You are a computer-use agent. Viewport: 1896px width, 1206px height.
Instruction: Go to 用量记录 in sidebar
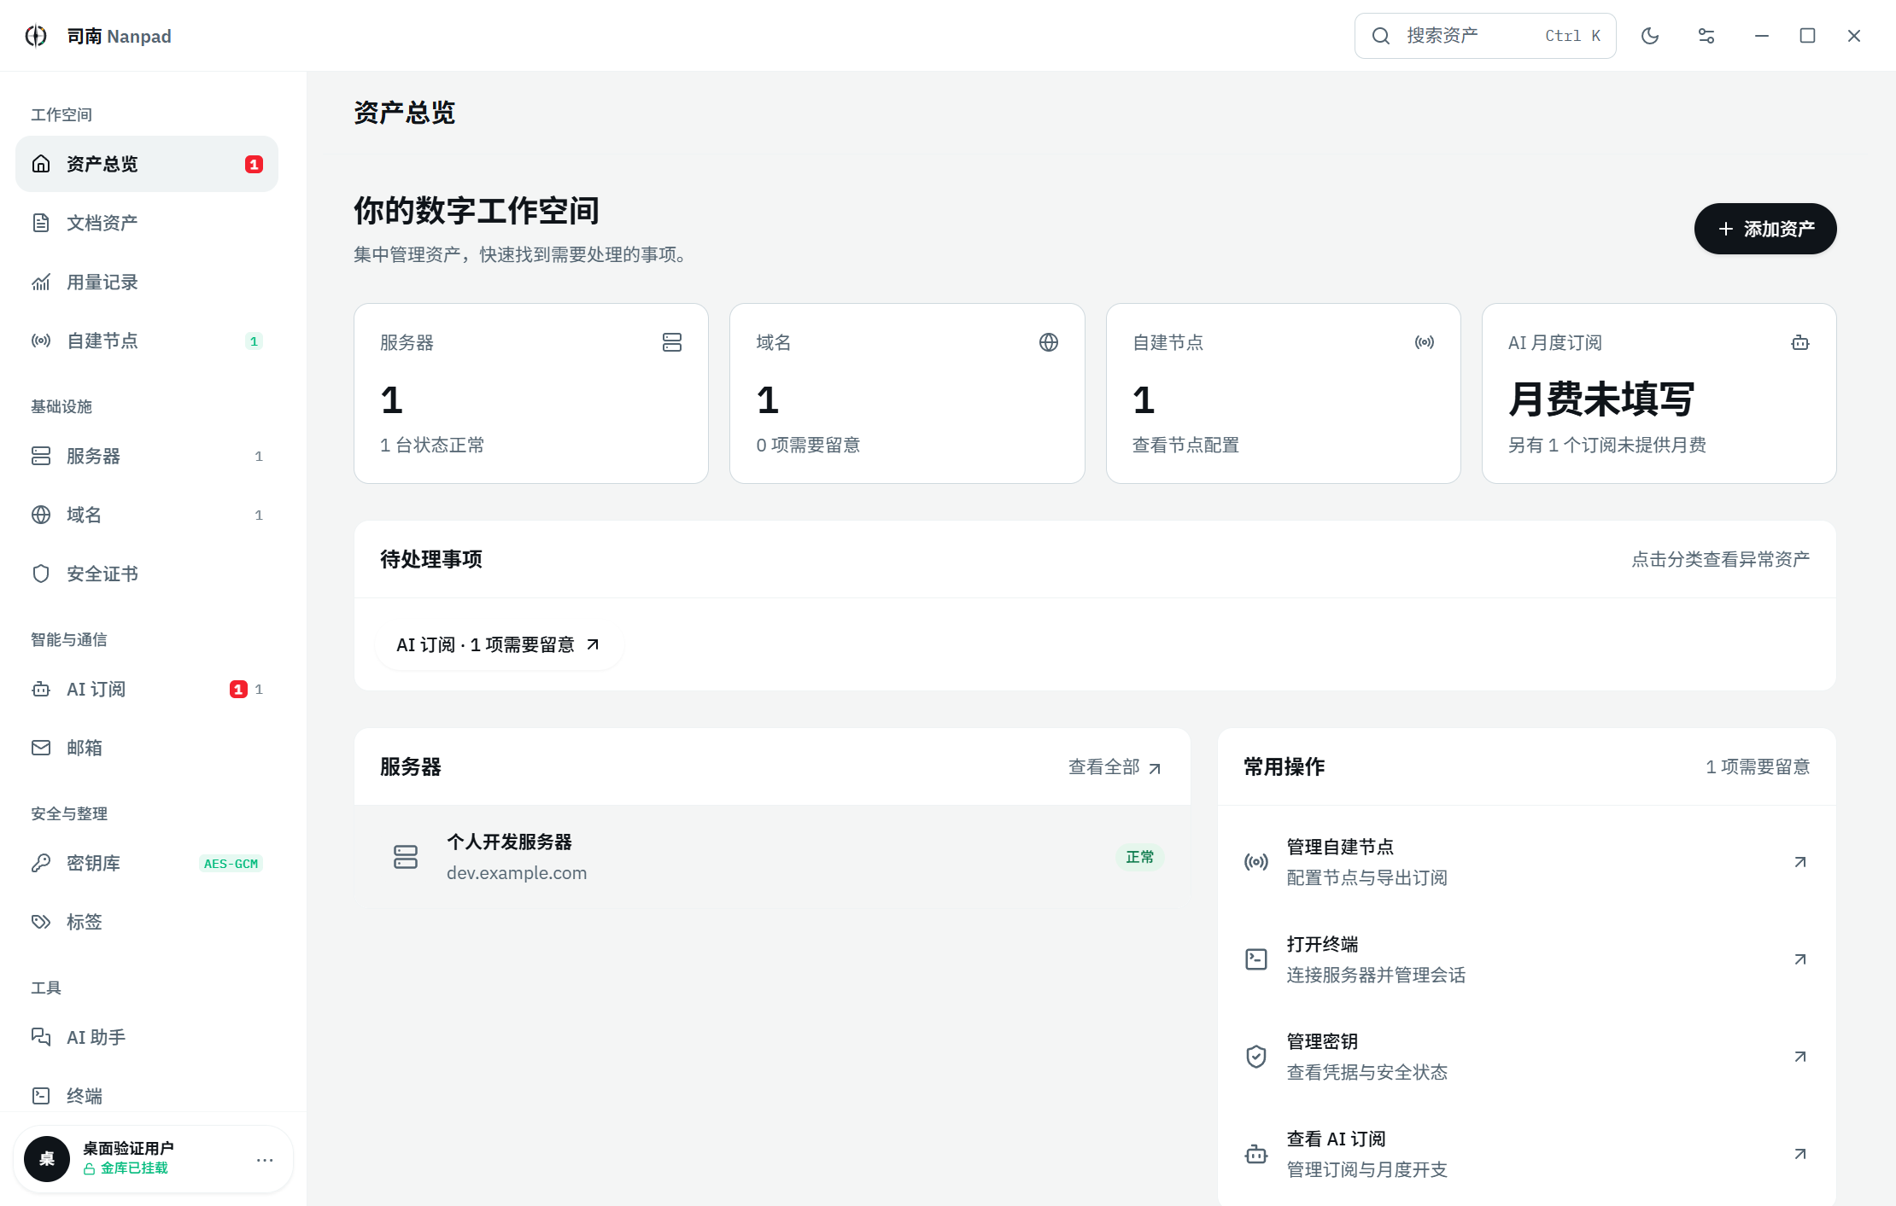point(147,282)
